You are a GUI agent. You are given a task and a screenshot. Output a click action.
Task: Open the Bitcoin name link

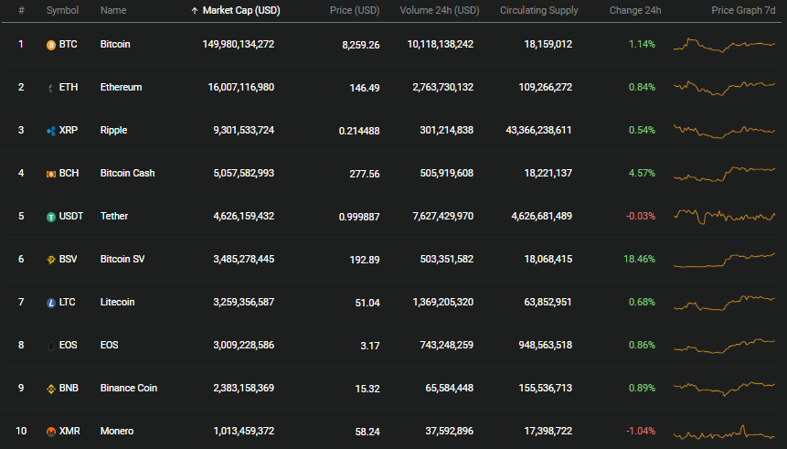tap(115, 44)
